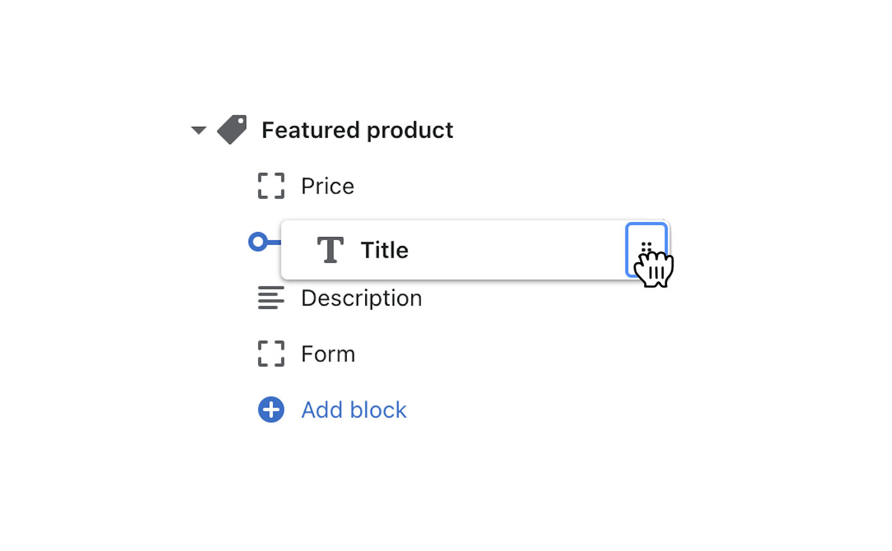This screenshot has width=892, height=551.
Task: Click empty area inside the Title card
Action: click(513, 250)
